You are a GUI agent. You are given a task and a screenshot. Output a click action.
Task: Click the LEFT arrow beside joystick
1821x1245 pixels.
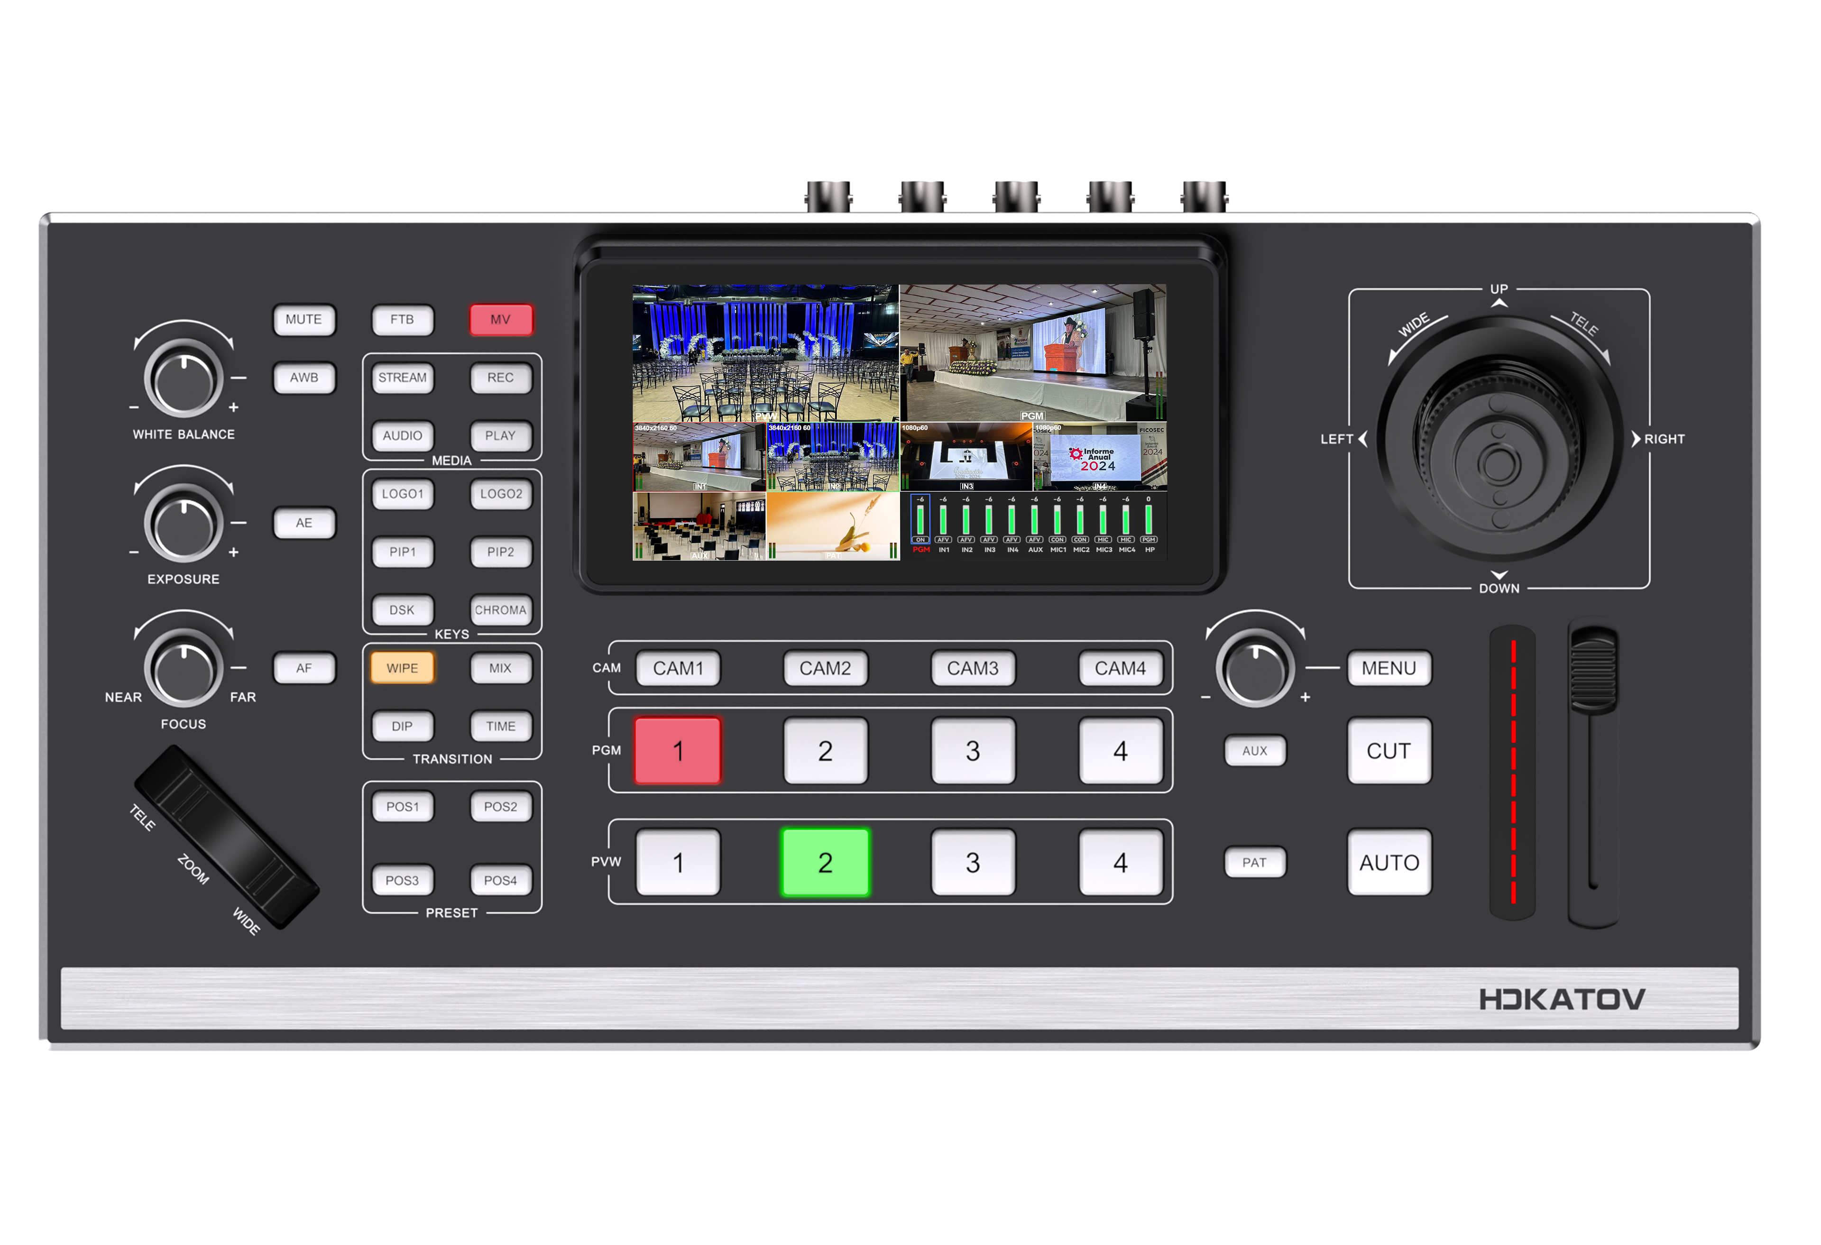[1362, 439]
